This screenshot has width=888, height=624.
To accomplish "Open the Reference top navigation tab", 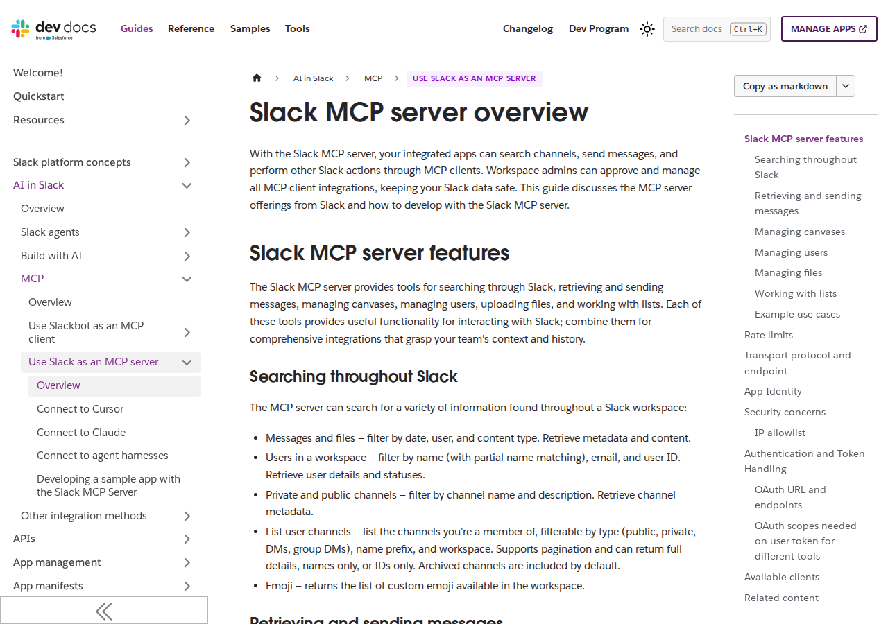I will [191, 28].
